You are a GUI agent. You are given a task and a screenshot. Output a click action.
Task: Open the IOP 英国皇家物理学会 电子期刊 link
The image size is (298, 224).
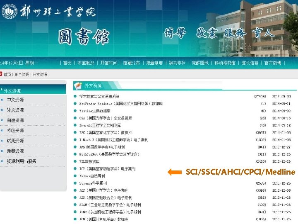(107, 169)
